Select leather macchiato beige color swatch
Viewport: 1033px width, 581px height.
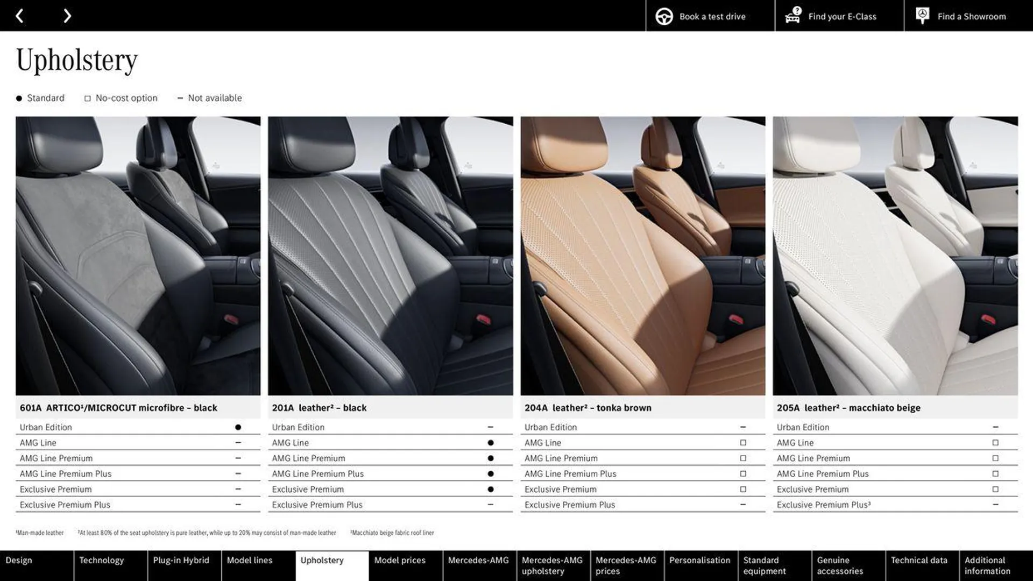coord(895,256)
